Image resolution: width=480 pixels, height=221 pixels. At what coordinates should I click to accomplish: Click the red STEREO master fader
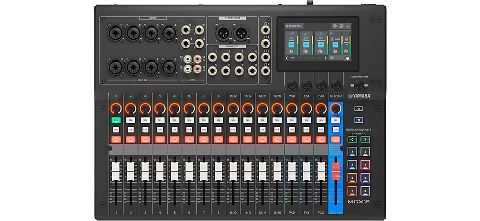tap(336, 170)
